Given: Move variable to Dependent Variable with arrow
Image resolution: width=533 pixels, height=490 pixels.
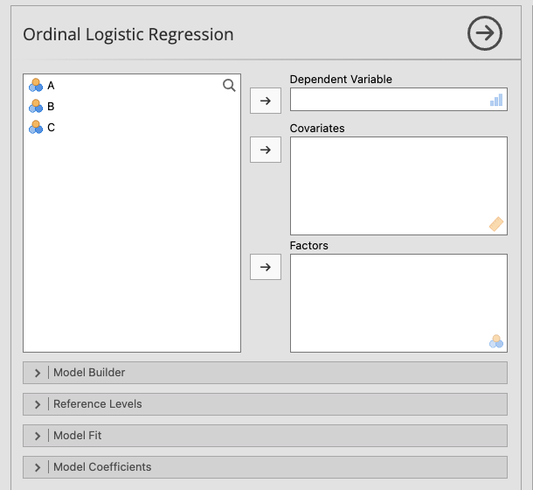Looking at the screenshot, I should (266, 101).
